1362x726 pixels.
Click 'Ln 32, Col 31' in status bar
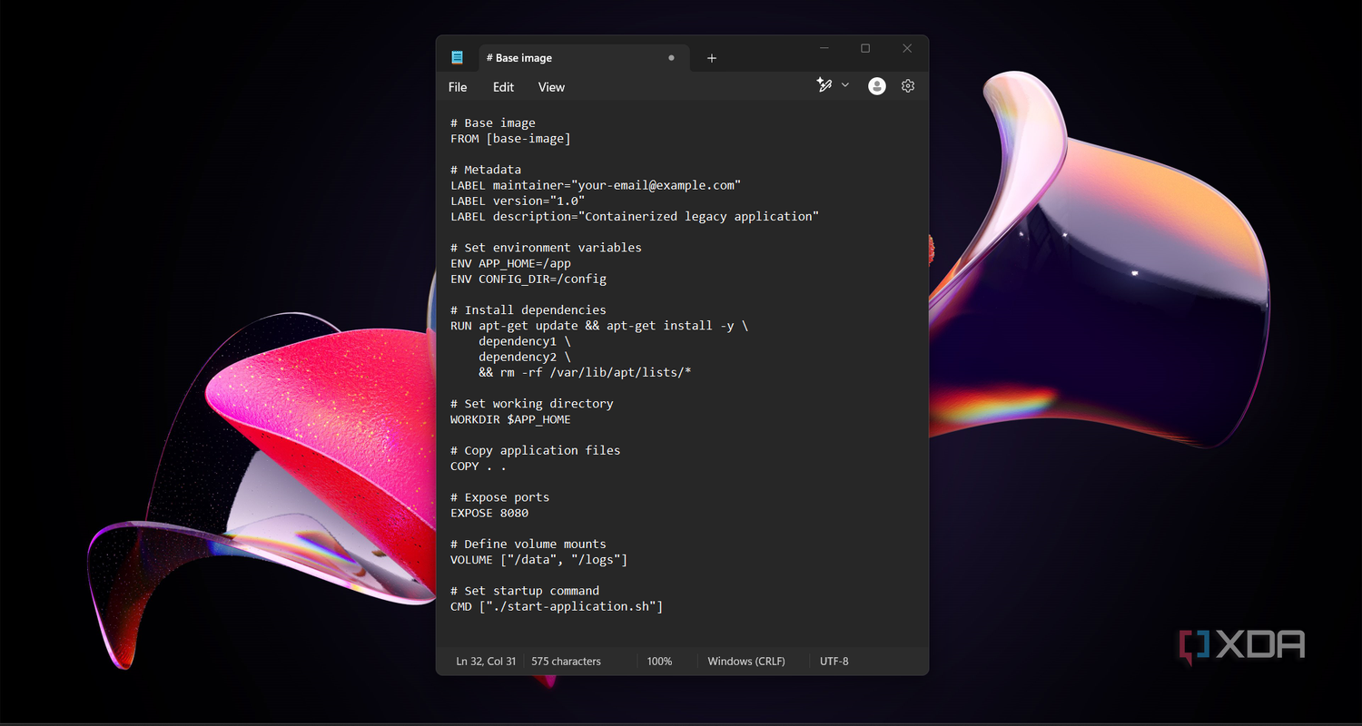(x=486, y=662)
